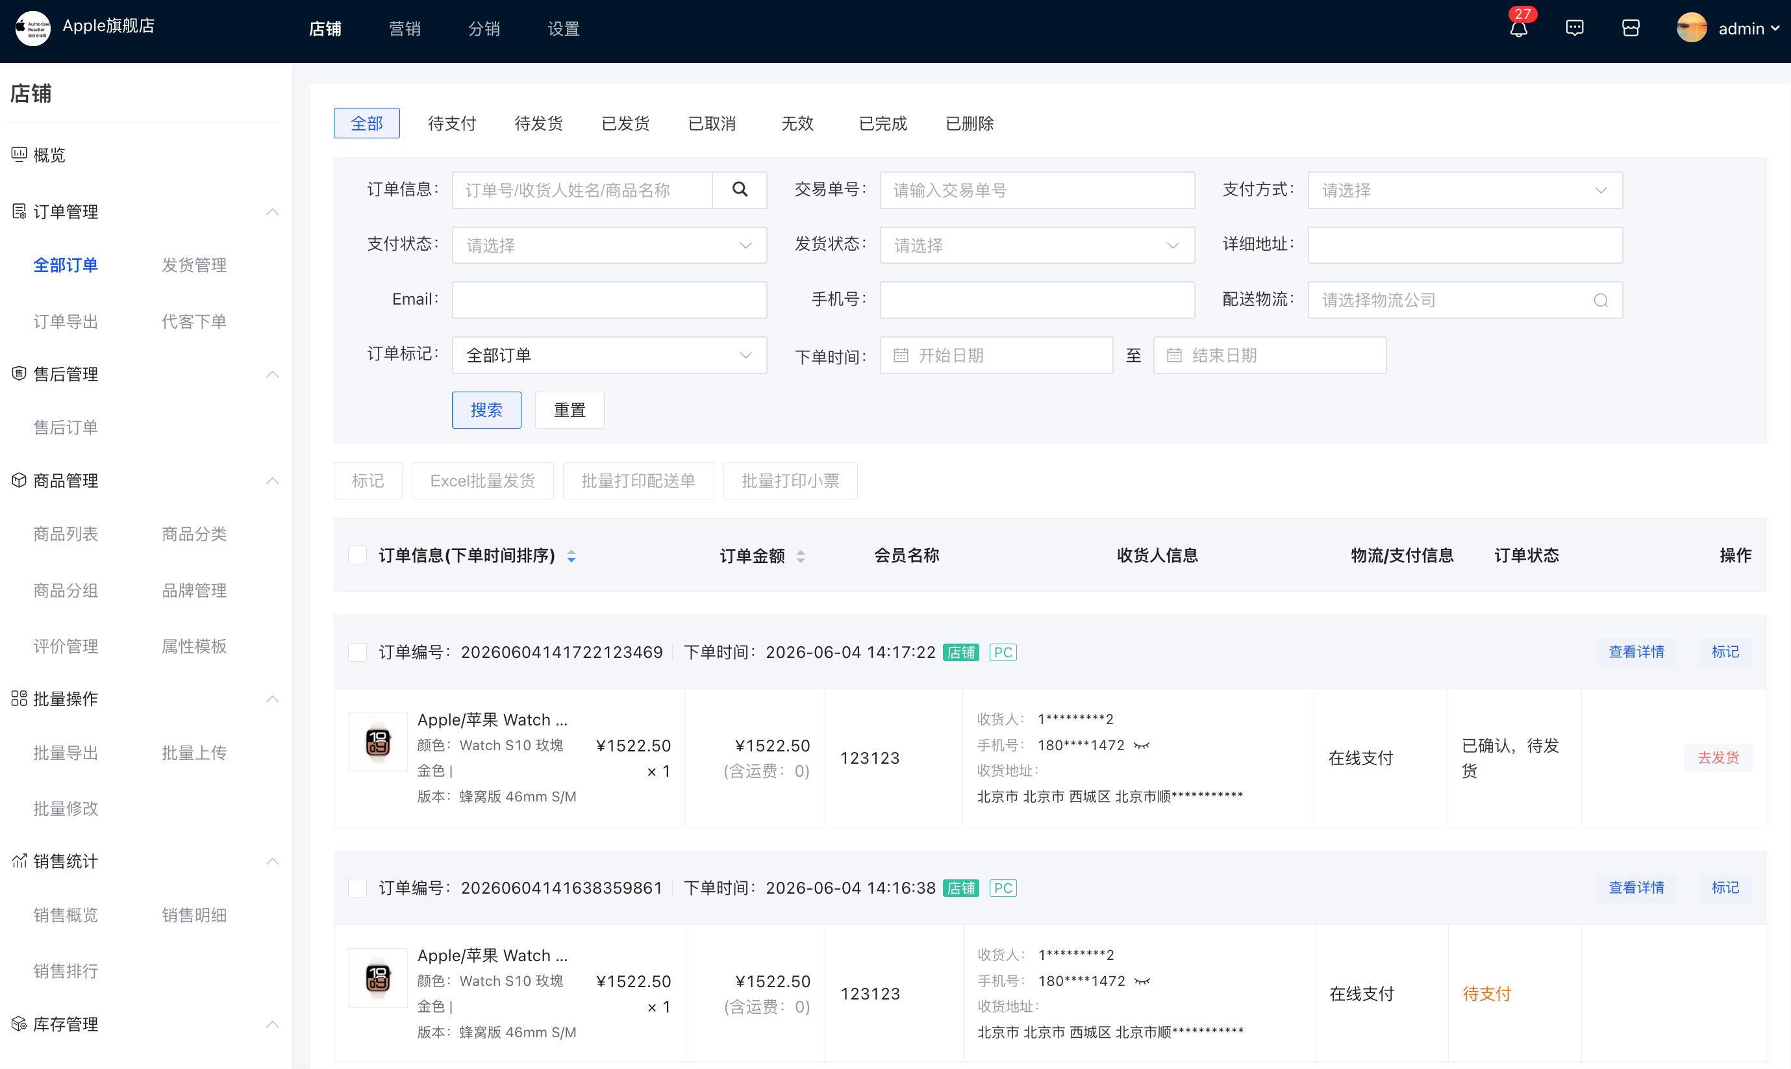Screen dimensions: 1791x1069
Task: Click the 商品管理 box icon in sidebar
Action: [19, 481]
